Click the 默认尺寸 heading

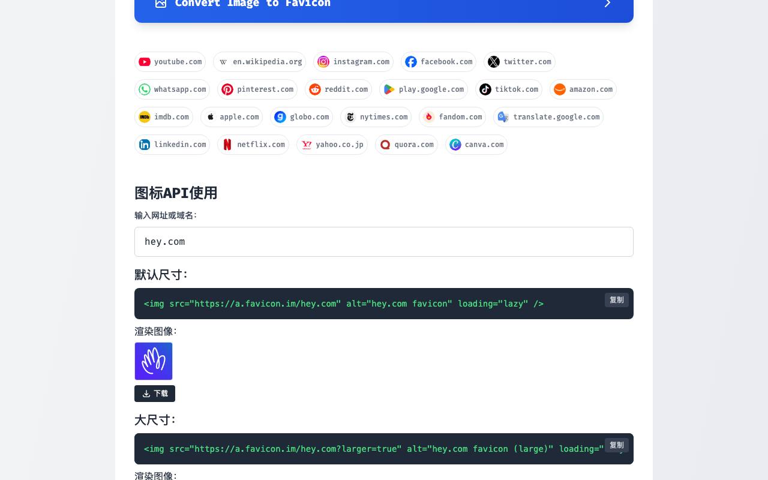click(161, 275)
